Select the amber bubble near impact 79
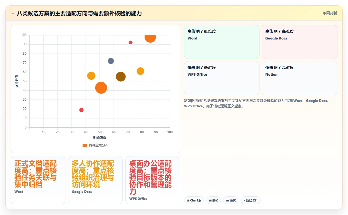Viewport: 348px width, 215px height. click(x=140, y=71)
